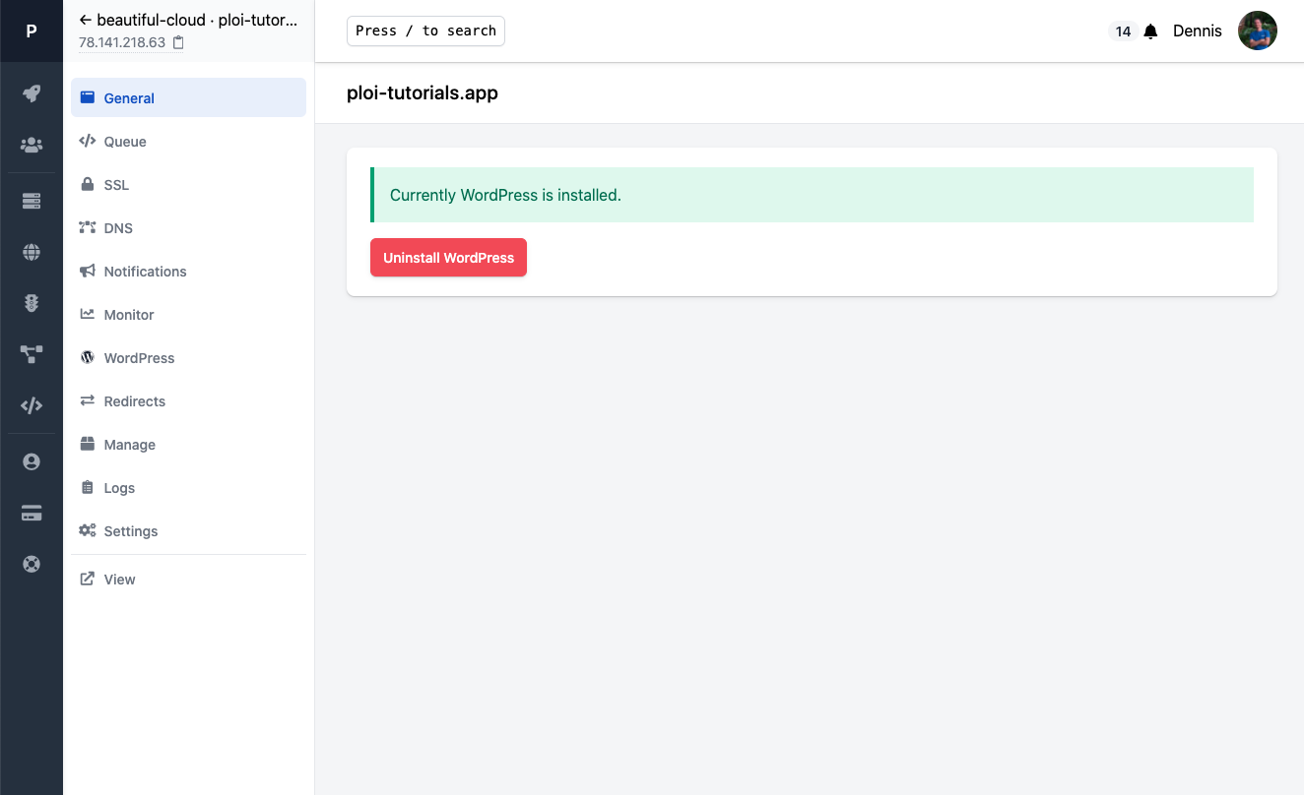
Task: Open the credit card billing icon
Action: (x=32, y=513)
